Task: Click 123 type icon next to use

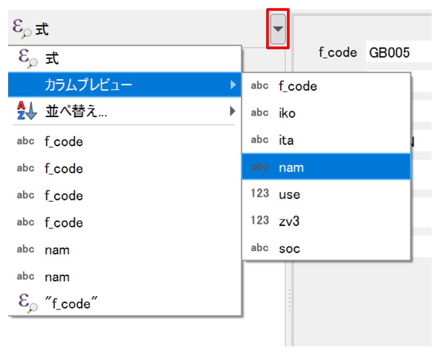Action: 260,193
